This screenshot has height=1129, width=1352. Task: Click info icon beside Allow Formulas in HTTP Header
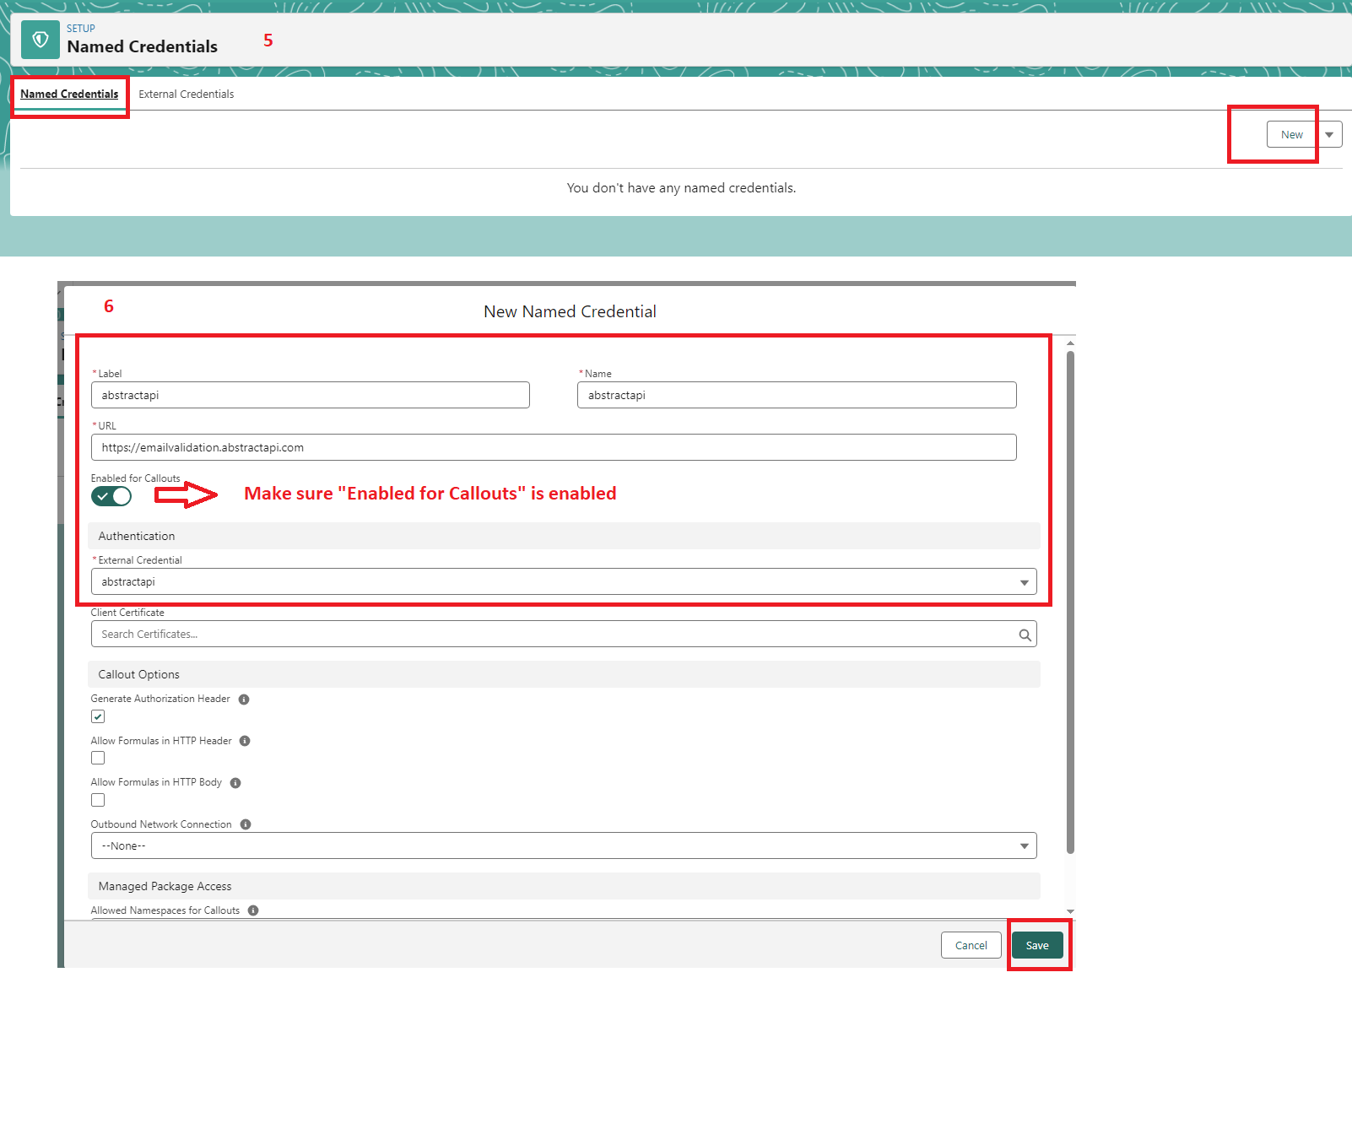[245, 741]
